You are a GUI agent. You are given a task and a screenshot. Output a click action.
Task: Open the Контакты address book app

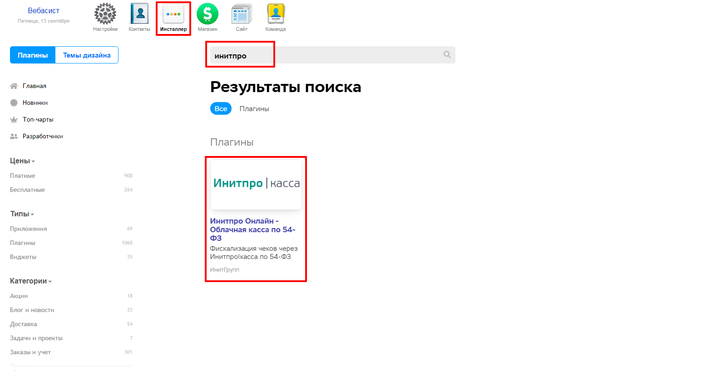tap(139, 17)
